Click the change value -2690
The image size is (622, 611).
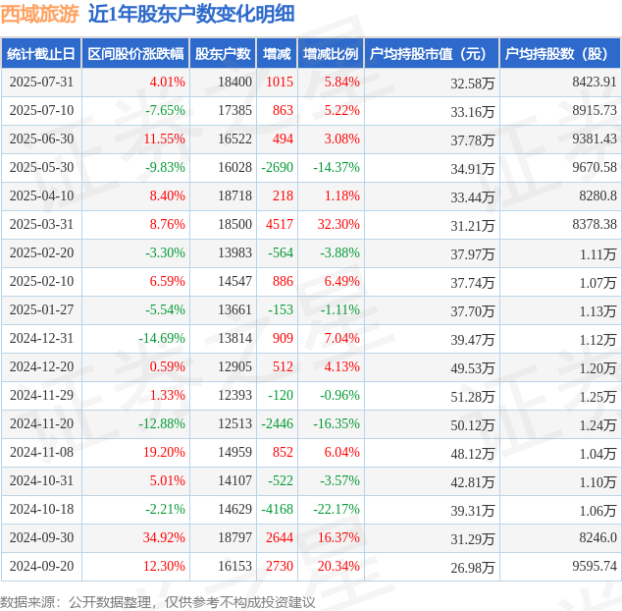click(x=278, y=167)
